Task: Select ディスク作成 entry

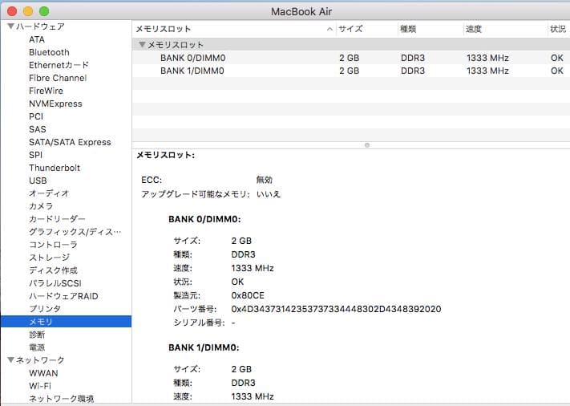Action: point(53,270)
